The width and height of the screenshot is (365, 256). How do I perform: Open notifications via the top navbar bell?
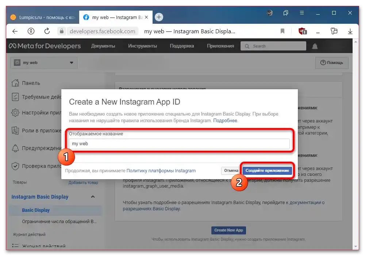tap(315, 46)
